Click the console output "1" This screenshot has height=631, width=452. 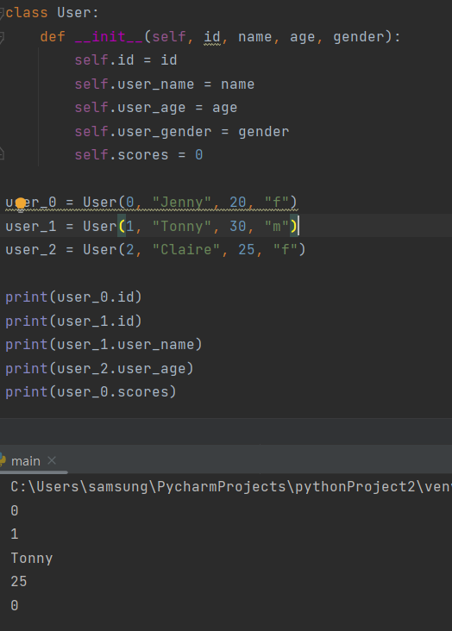point(15,534)
